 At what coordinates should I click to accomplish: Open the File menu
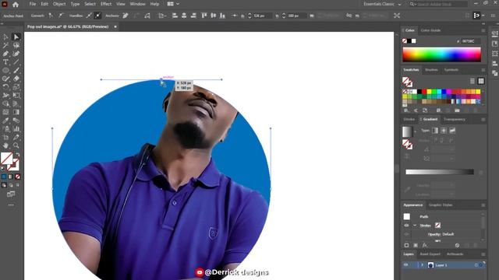pyautogui.click(x=33, y=4)
